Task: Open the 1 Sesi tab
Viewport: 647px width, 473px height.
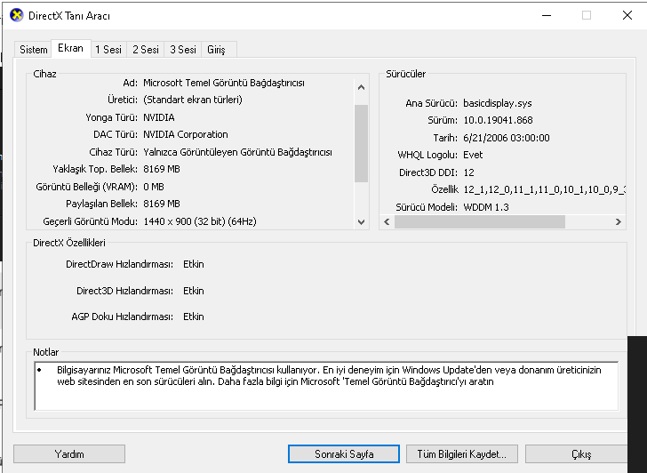Action: tap(108, 50)
